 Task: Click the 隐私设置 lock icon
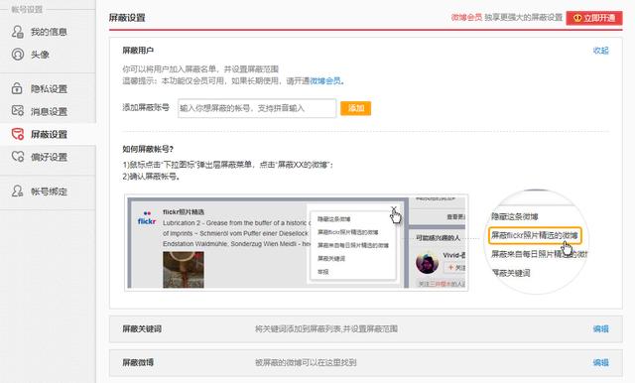(17, 88)
